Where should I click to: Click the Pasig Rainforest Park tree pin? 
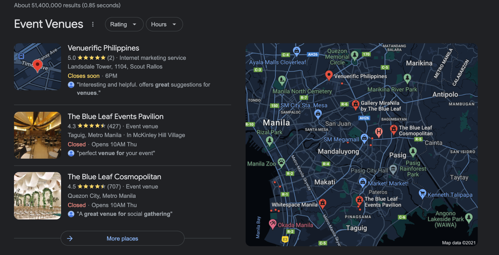pos(413,152)
